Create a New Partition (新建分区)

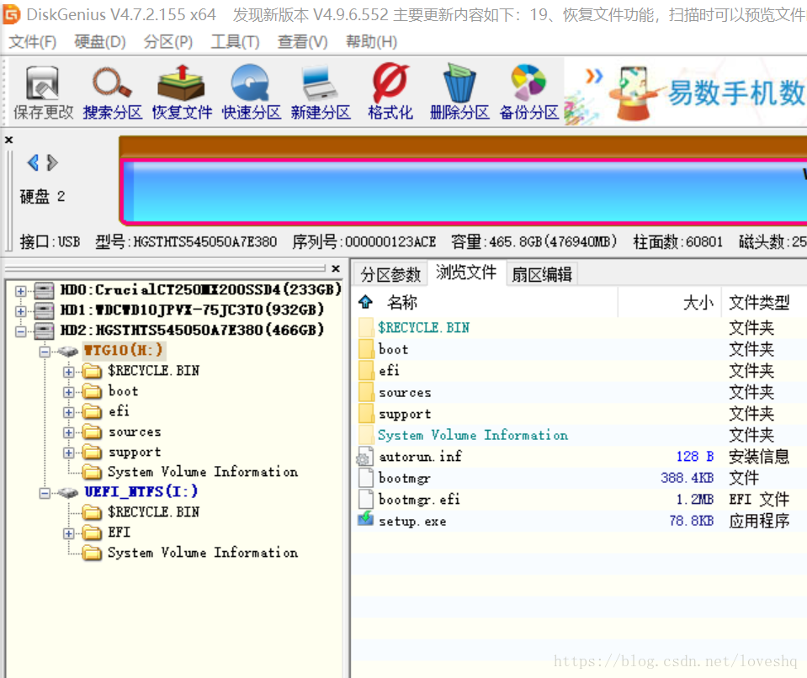(321, 92)
